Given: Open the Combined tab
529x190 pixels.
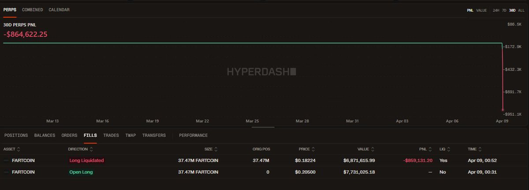Looking at the screenshot, I should point(33,10).
